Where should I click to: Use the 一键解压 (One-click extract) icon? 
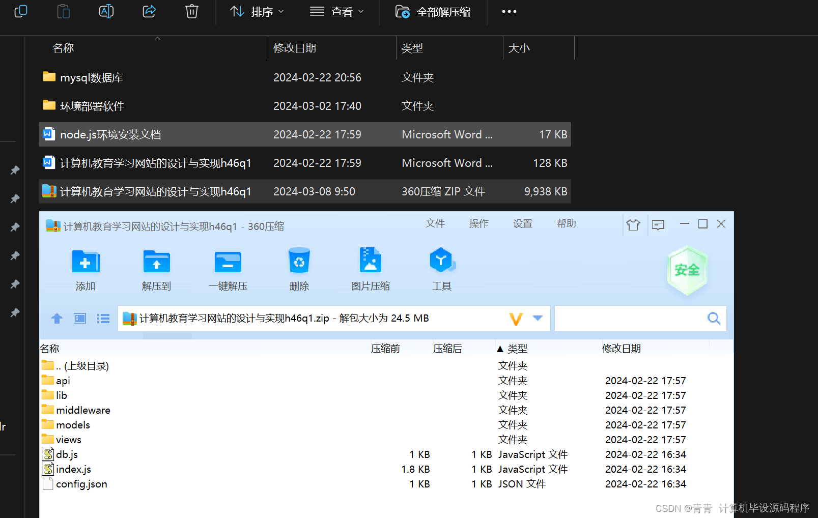point(228,269)
